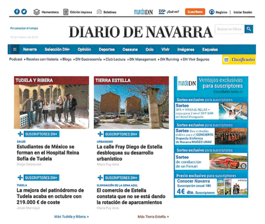Screen dimensions: 265x224
Task: Open the Blogs link
Action: [67, 59]
